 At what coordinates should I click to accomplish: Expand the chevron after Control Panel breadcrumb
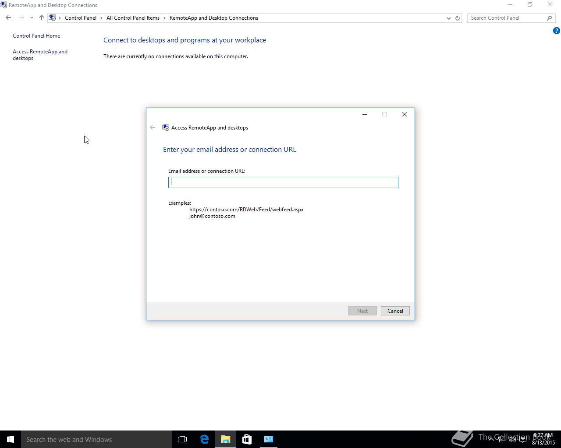[x=101, y=18]
